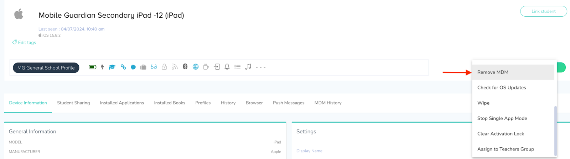Click the device title Mobile Guardian Secondary iPad

[x=111, y=15]
